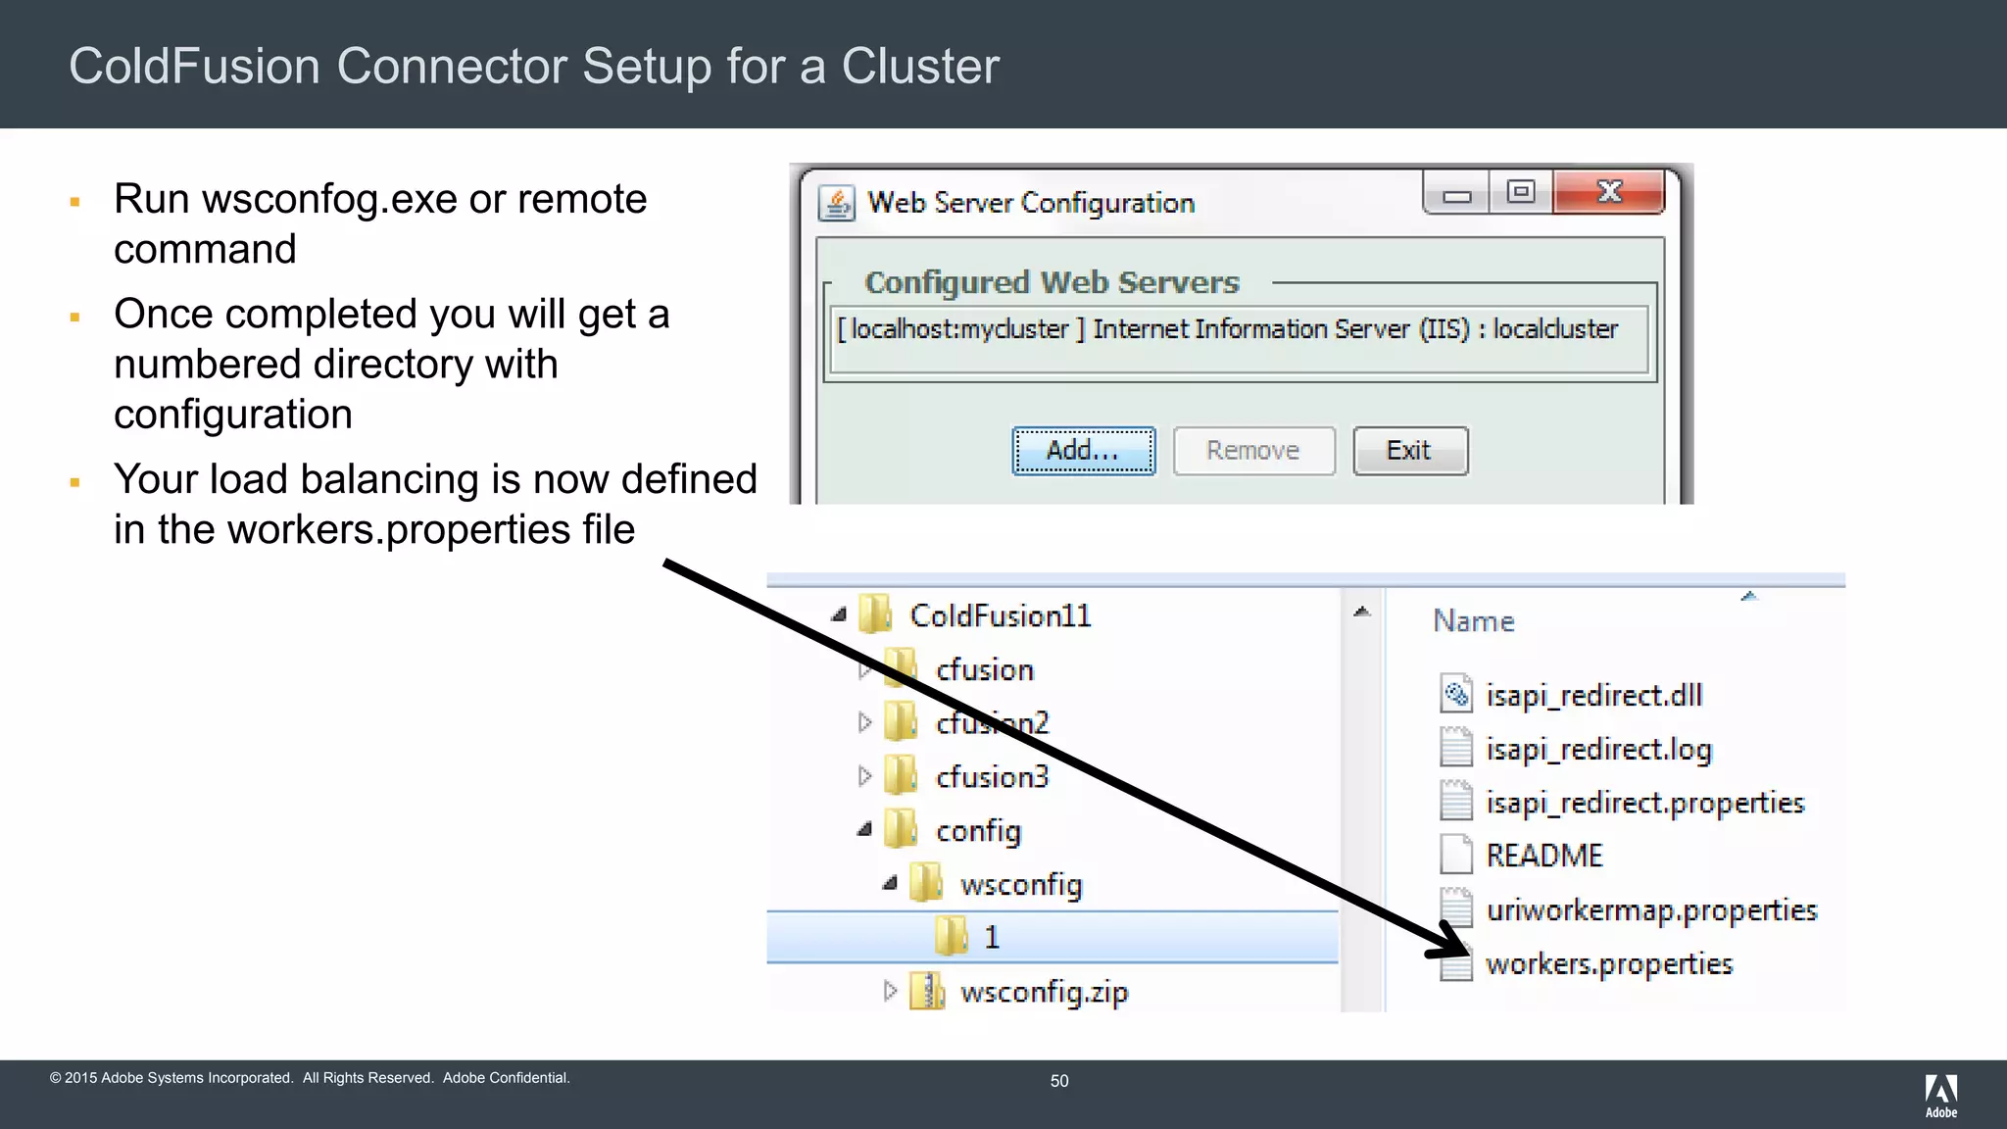Click the ColdFusion11 folder label
2007x1129 pixels.
1001,615
